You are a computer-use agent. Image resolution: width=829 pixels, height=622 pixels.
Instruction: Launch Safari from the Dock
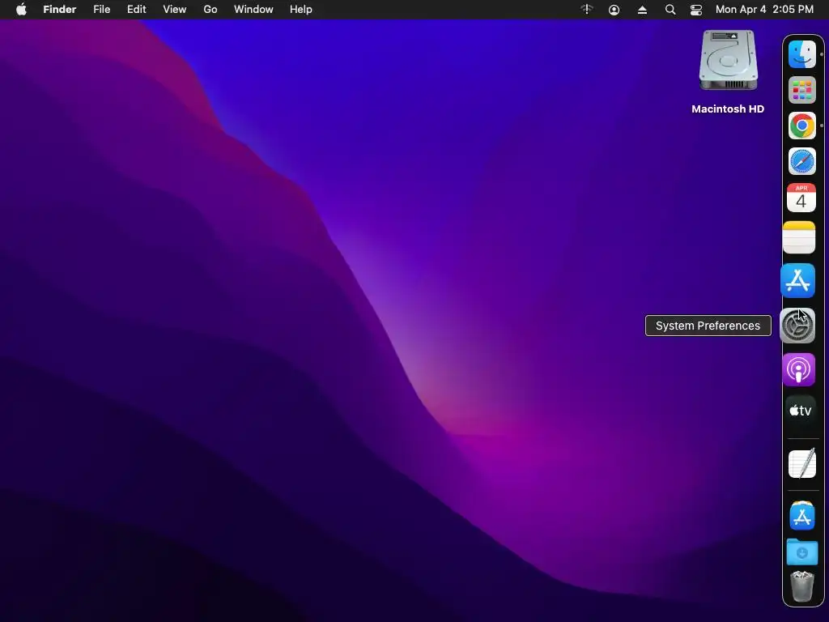tap(802, 161)
